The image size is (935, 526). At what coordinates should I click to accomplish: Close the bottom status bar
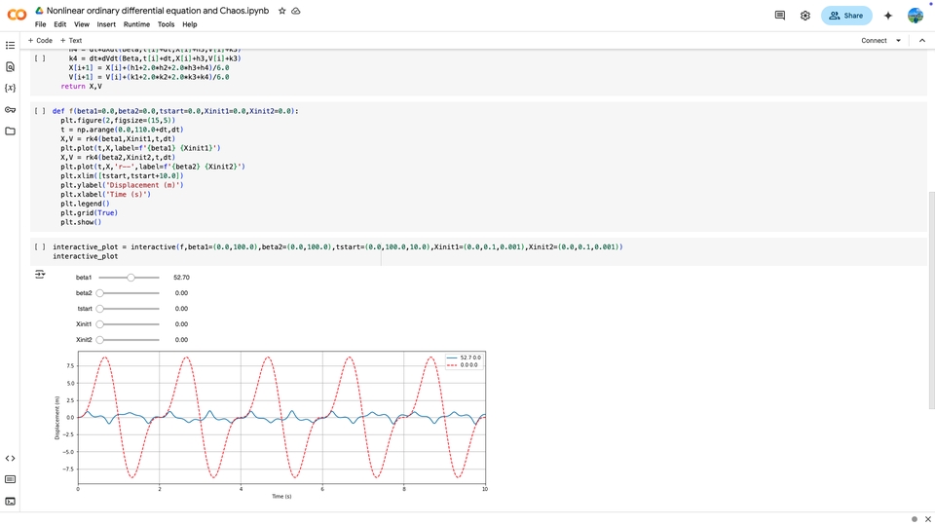[928, 519]
